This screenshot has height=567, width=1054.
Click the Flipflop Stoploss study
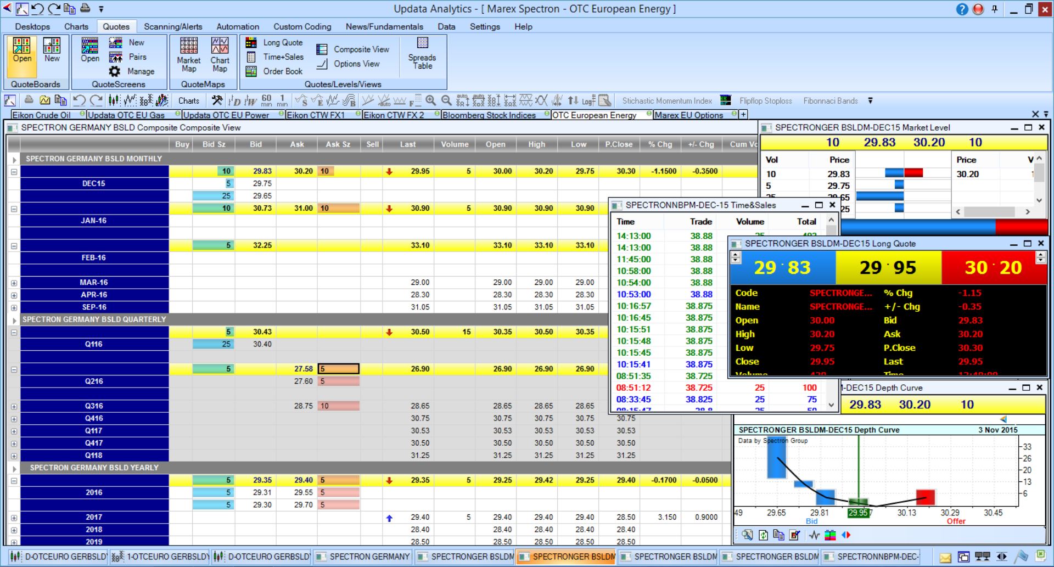pos(765,101)
